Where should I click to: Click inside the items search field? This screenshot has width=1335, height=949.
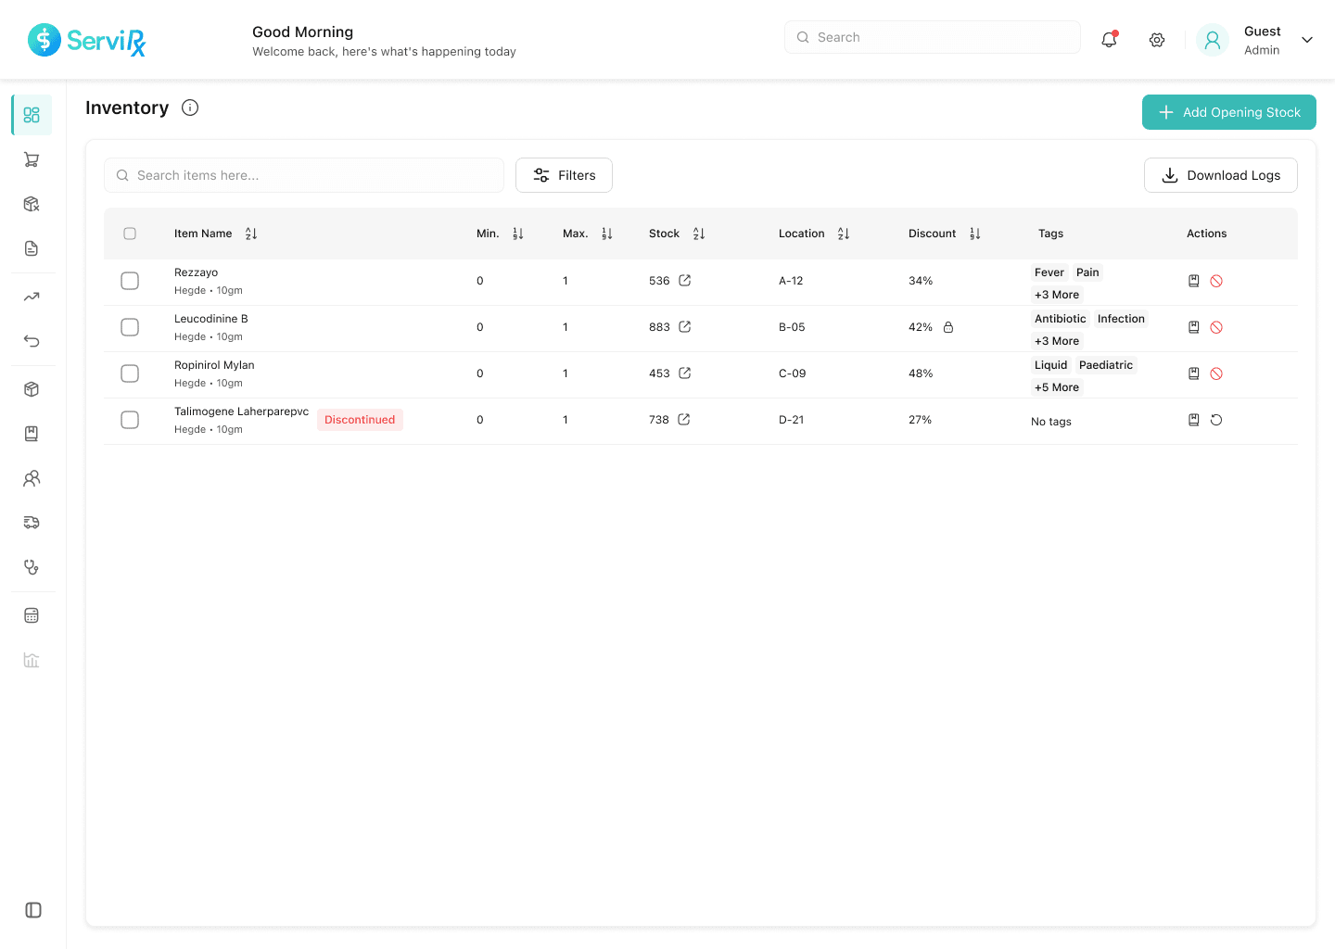click(303, 175)
